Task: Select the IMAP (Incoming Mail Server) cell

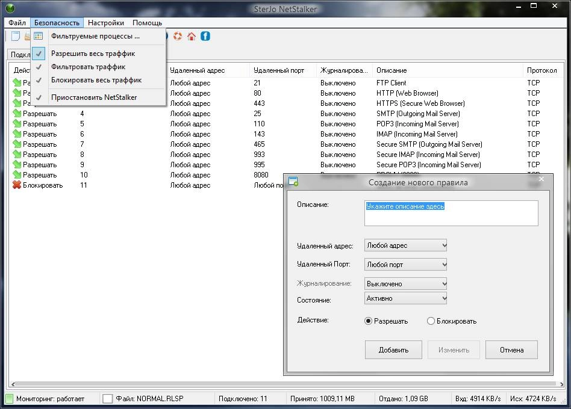Action: [417, 134]
